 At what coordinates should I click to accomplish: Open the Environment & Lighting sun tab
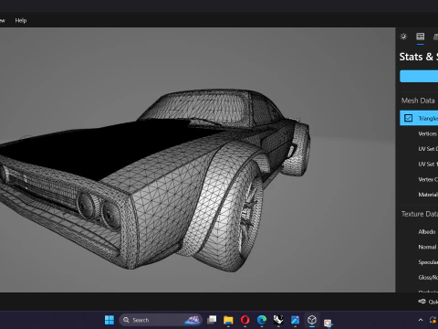pyautogui.click(x=403, y=37)
